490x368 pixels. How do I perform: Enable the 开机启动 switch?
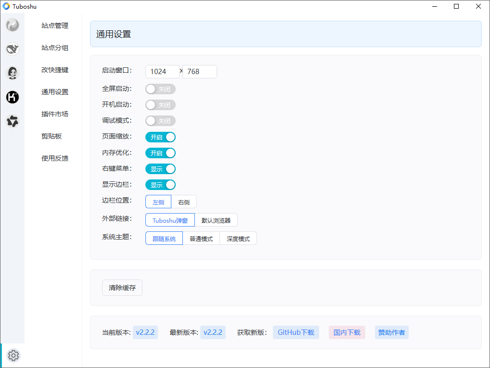click(160, 105)
